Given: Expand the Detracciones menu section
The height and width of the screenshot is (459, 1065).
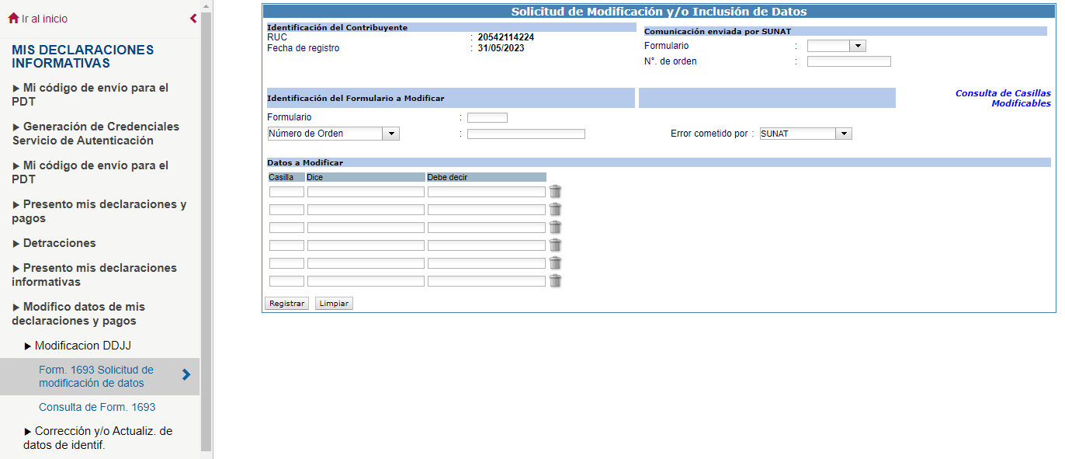Looking at the screenshot, I should [59, 243].
